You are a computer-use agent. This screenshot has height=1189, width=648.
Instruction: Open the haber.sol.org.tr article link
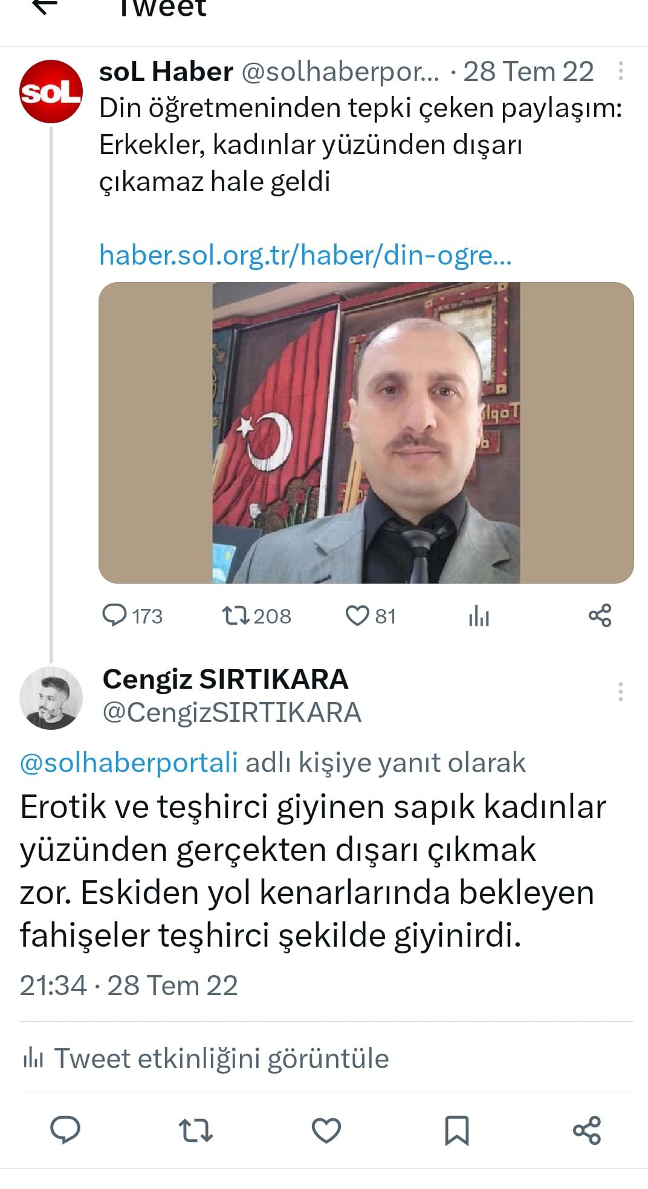(x=305, y=255)
